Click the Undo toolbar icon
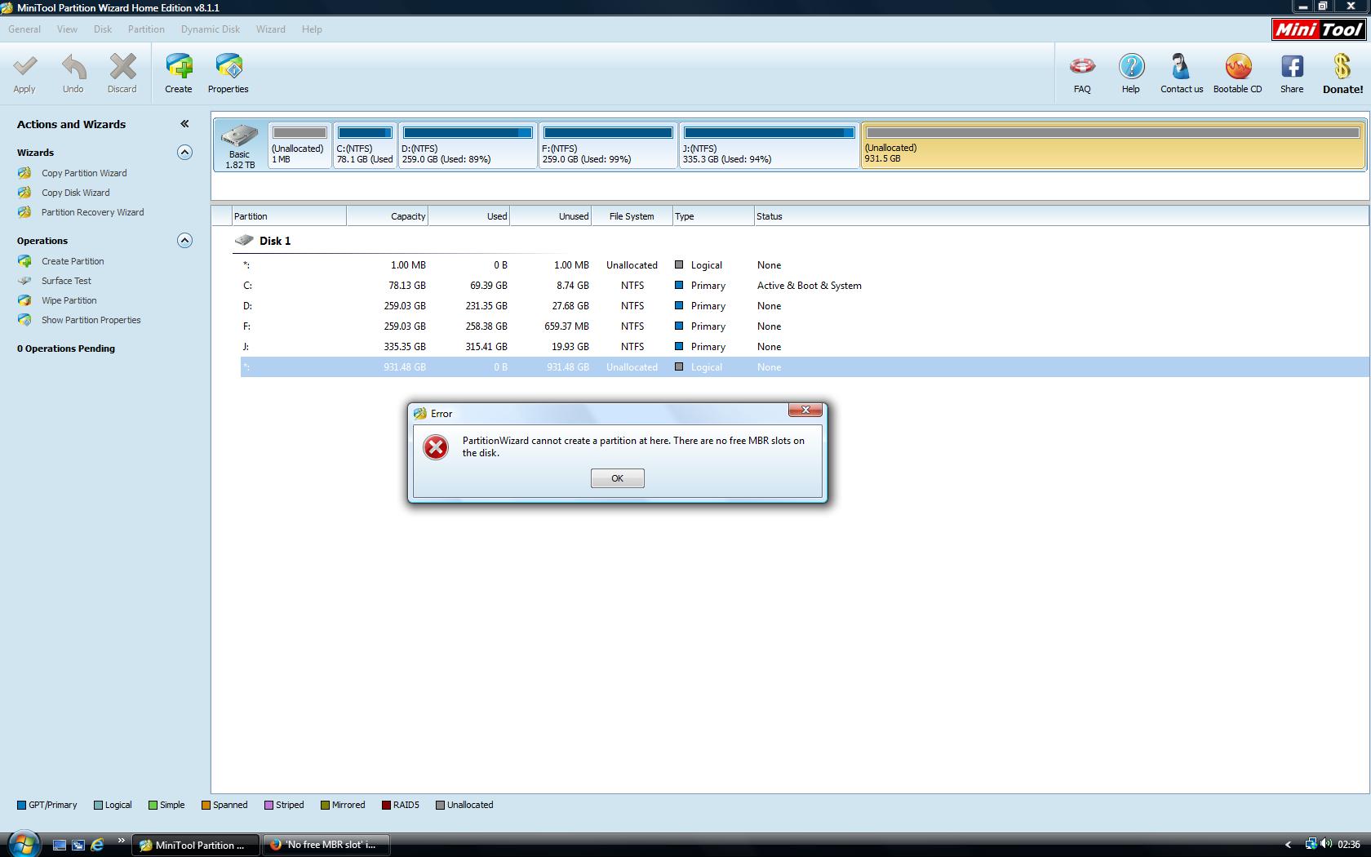The image size is (1371, 857). tap(73, 66)
